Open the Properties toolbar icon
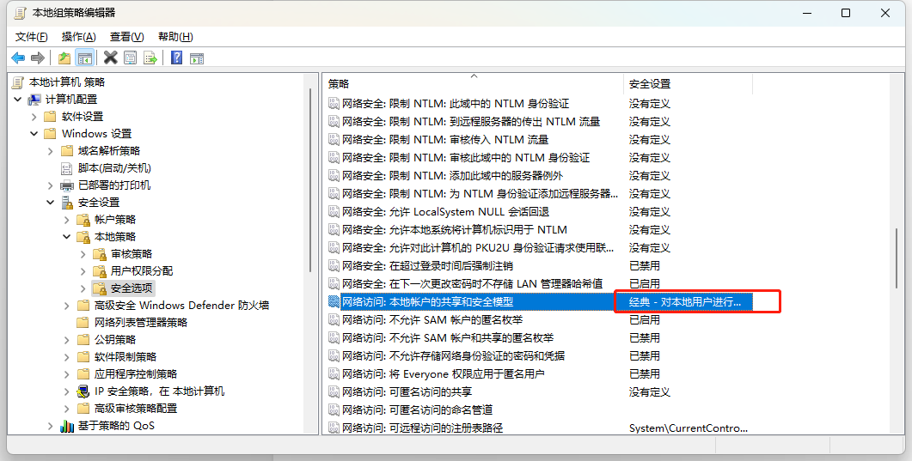Image resolution: width=912 pixels, height=461 pixels. coord(131,58)
